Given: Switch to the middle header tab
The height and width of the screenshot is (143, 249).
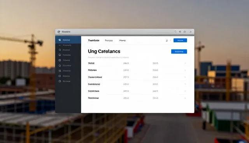Looking at the screenshot, I should tap(109, 40).
